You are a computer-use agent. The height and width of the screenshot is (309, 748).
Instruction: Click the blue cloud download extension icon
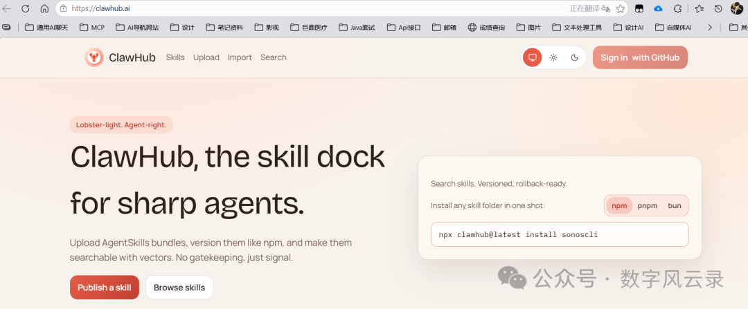tap(659, 8)
